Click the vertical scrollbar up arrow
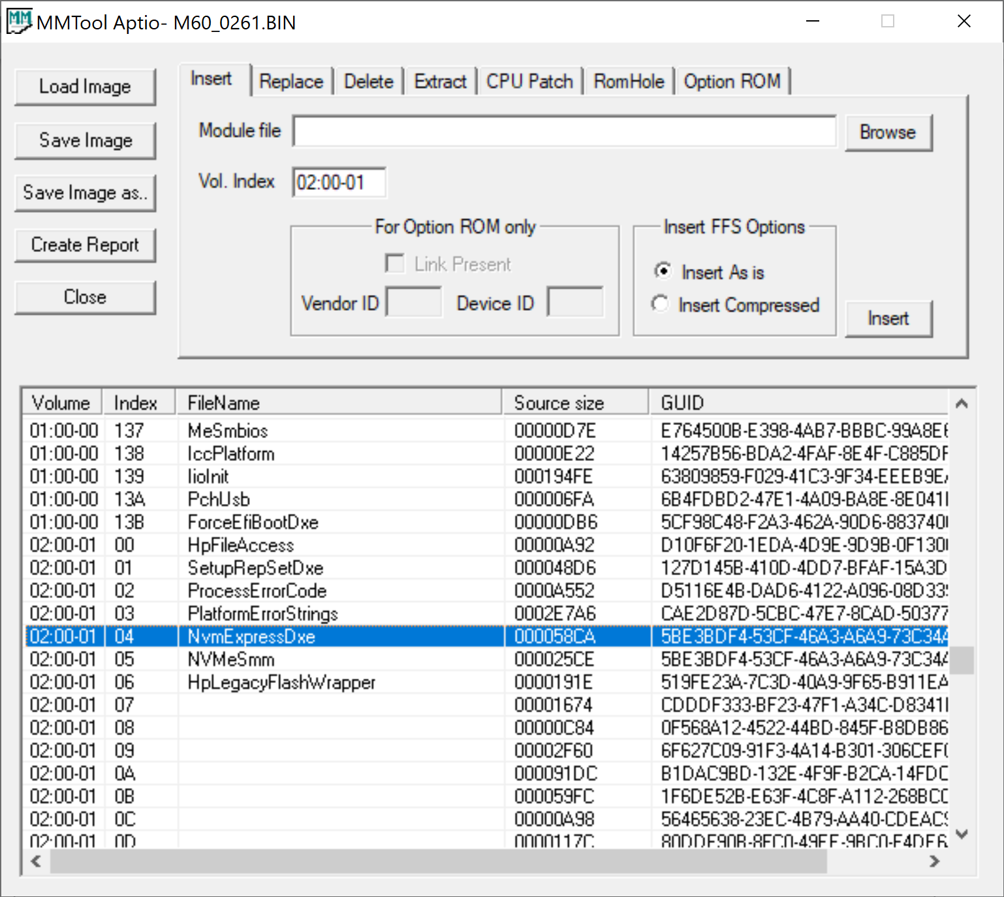Image resolution: width=1004 pixels, height=897 pixels. [961, 403]
